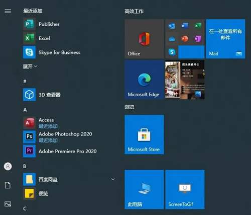
Task: Click the B alphabet section header
Action: tap(25, 166)
